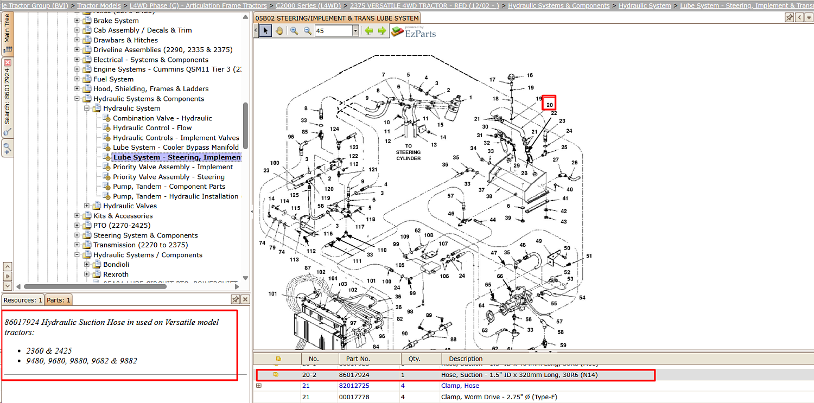The image size is (814, 403).
Task: Pin the Resources panel
Action: tap(236, 299)
